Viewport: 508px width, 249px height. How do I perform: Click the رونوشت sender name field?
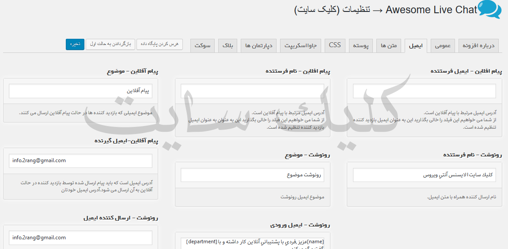424,175
